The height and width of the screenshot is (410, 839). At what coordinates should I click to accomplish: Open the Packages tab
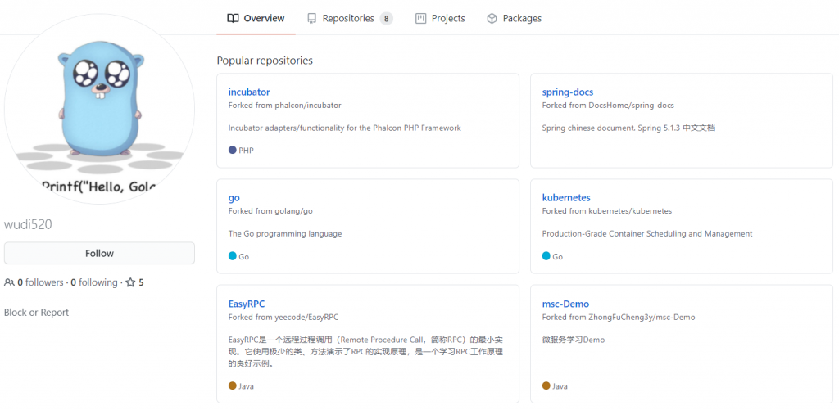[521, 18]
